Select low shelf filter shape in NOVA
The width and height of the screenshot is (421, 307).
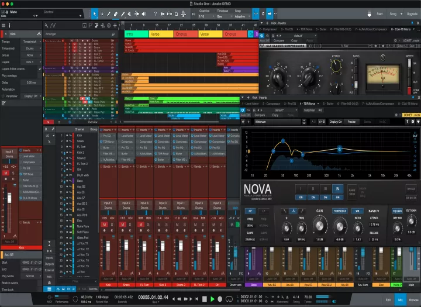tap(285, 211)
